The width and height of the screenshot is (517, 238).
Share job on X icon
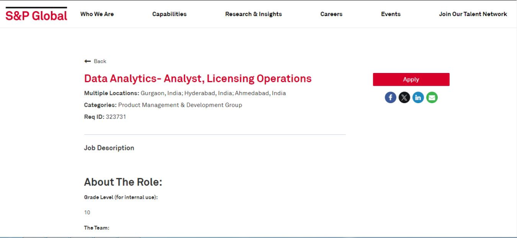[404, 98]
